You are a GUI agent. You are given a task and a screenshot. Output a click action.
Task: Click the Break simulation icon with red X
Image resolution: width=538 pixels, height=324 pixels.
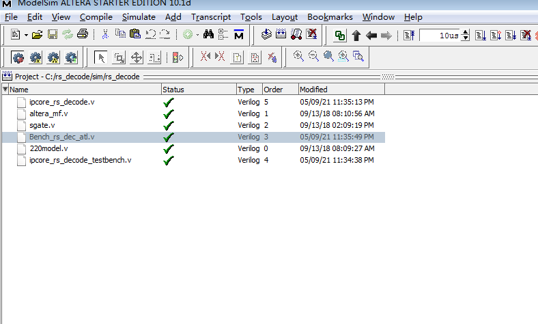311,34
